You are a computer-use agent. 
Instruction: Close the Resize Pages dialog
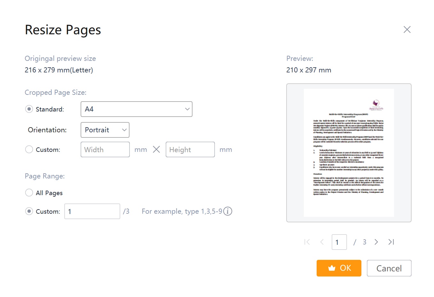(407, 30)
